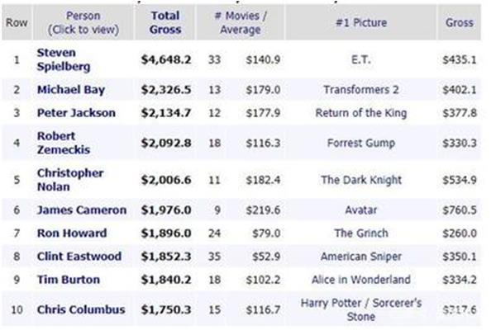Sort by the #1 Picture column header
The width and height of the screenshot is (496, 330).
pyautogui.click(x=361, y=22)
